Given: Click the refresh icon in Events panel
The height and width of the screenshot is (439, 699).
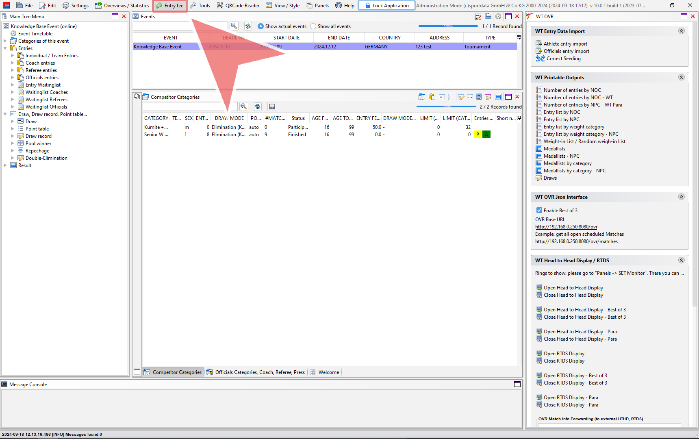Looking at the screenshot, I should coord(248,26).
